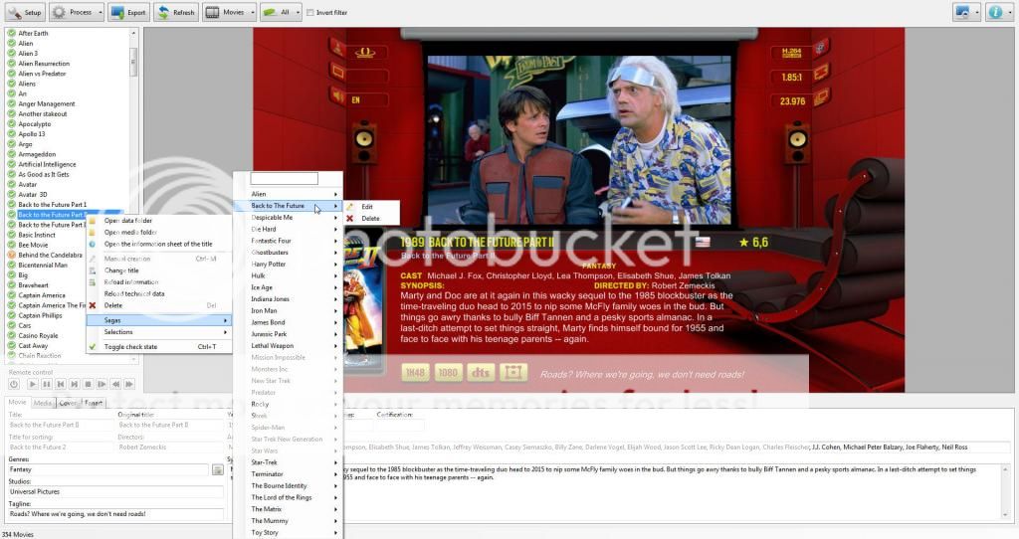Click the remote rewind button
This screenshot has height=539, width=1019.
pyautogui.click(x=115, y=385)
